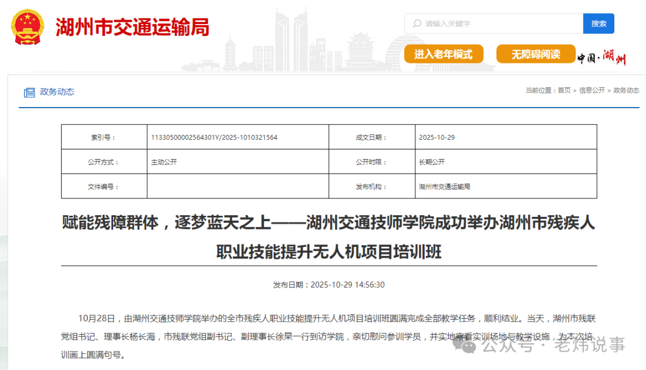Viewport: 646px width, 370px height.
Task: Click the paragraph beginning 10月28日
Action: (x=328, y=337)
